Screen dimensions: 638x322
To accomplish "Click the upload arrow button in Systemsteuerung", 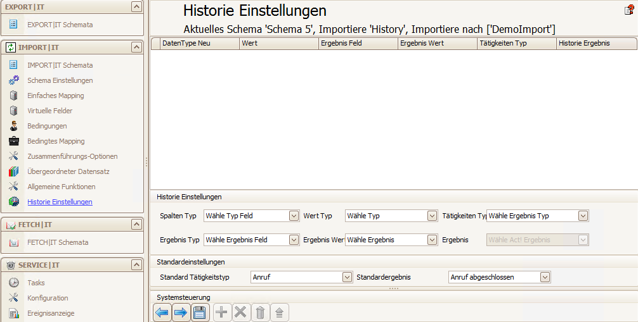I will [279, 313].
